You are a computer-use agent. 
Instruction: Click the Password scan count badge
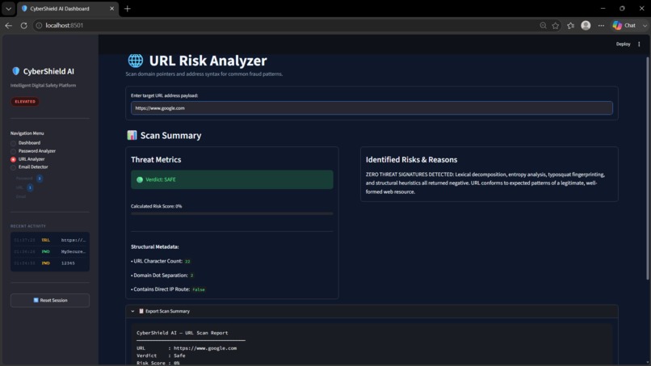(x=40, y=179)
